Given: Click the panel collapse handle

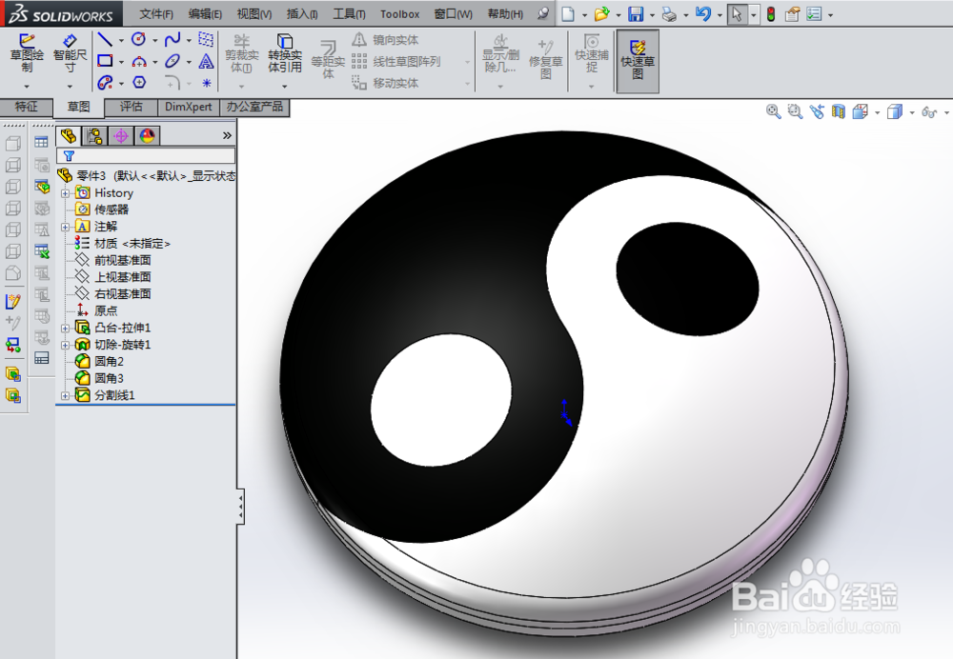Looking at the screenshot, I should (241, 506).
